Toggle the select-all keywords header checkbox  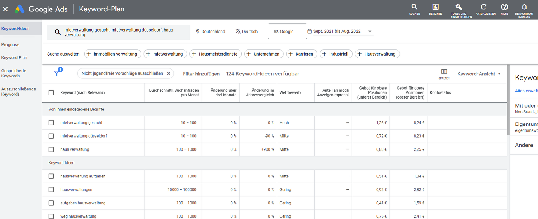(x=51, y=93)
